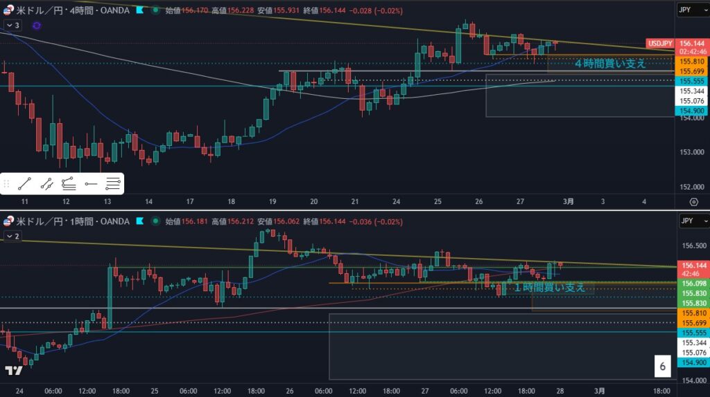Grab the drawing toolbar drag handle
Screen dimensions: 710x397
(7, 184)
